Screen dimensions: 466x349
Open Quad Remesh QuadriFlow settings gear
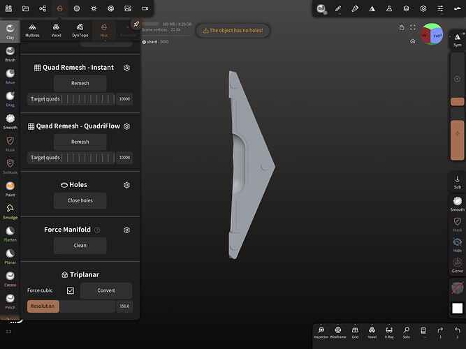pos(126,126)
